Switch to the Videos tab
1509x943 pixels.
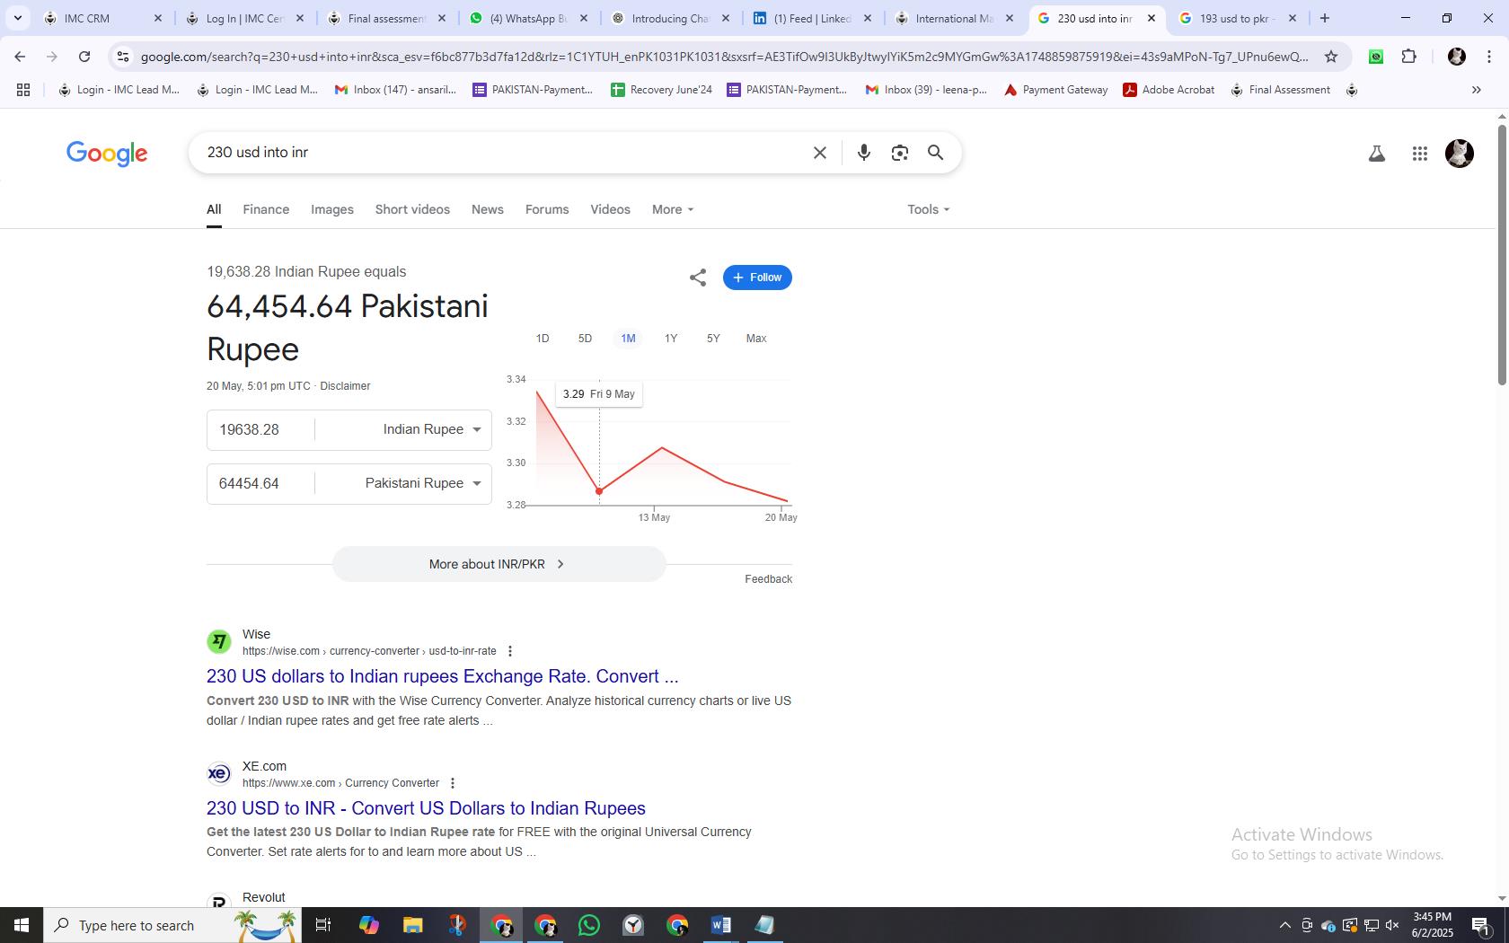point(610,209)
